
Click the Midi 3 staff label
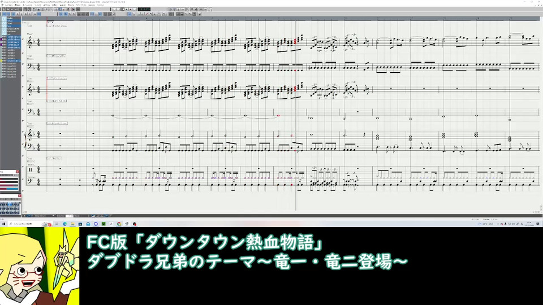pos(30,81)
